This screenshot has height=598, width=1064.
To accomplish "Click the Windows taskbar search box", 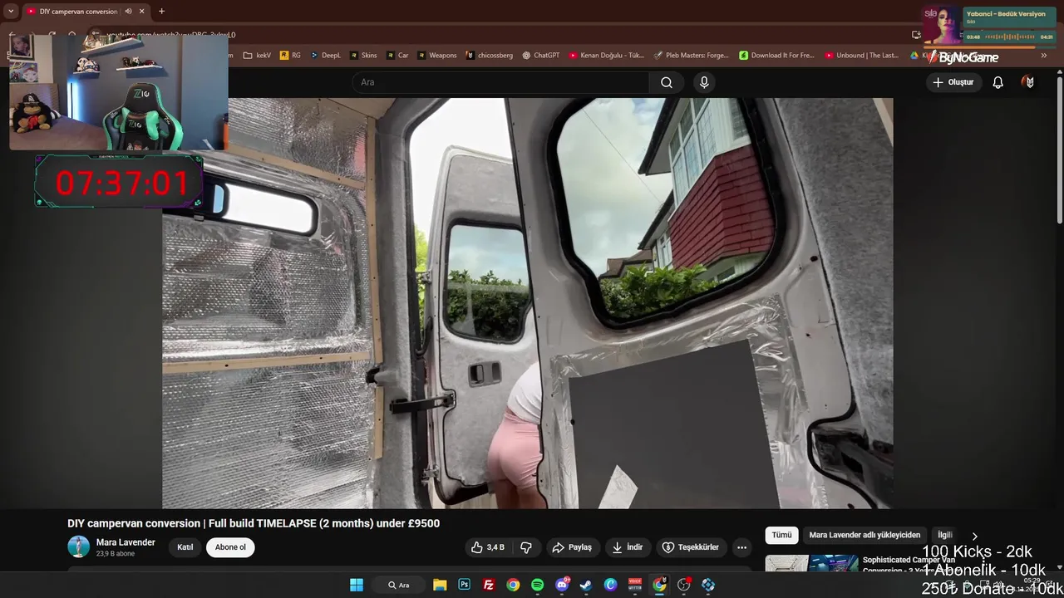I will click(399, 585).
